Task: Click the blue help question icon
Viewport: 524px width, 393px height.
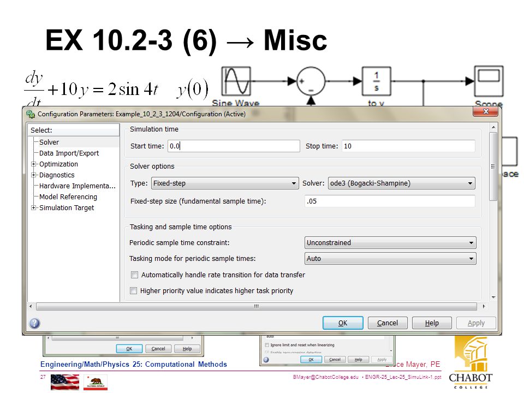Action: click(35, 323)
